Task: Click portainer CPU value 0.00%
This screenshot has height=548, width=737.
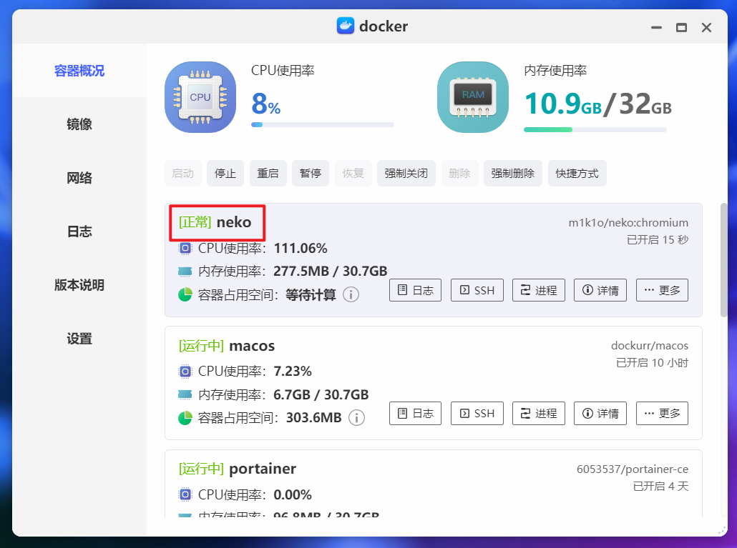Action: 293,494
